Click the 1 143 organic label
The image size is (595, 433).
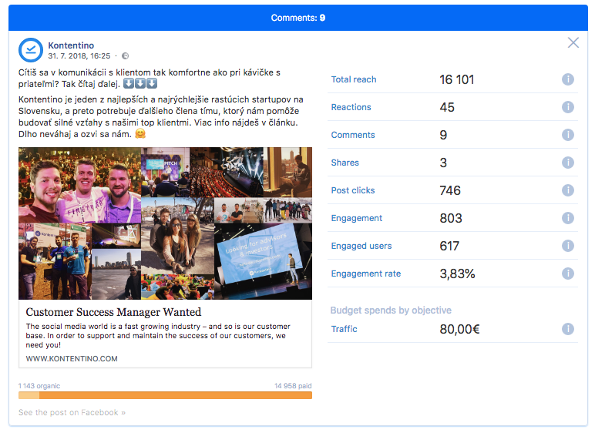click(39, 386)
